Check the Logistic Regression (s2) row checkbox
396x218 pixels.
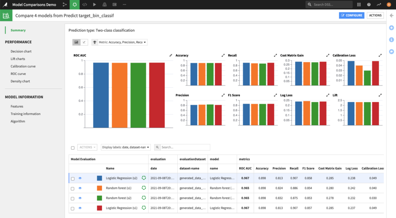pos(73,178)
